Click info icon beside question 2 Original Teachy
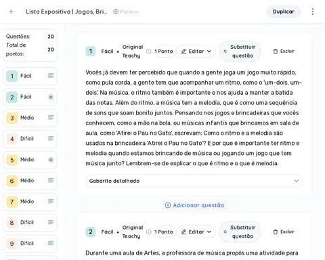 [x=149, y=232]
